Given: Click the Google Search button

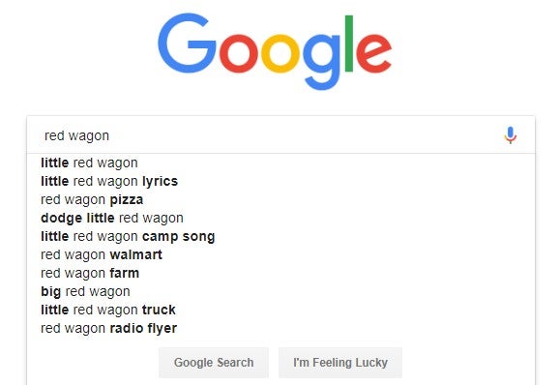Looking at the screenshot, I should click(x=214, y=363).
